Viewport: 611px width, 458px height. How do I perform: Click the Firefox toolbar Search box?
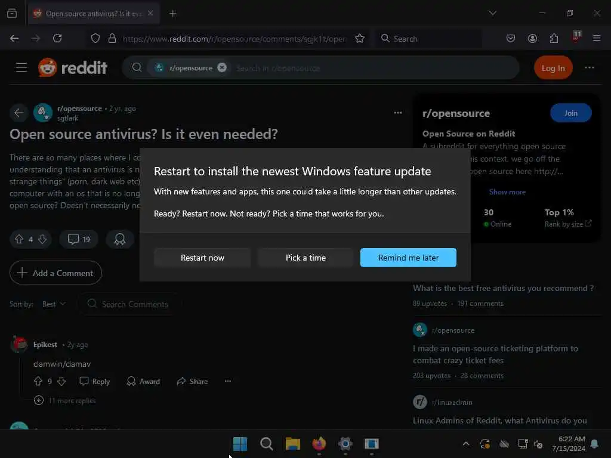pyautogui.click(x=428, y=39)
